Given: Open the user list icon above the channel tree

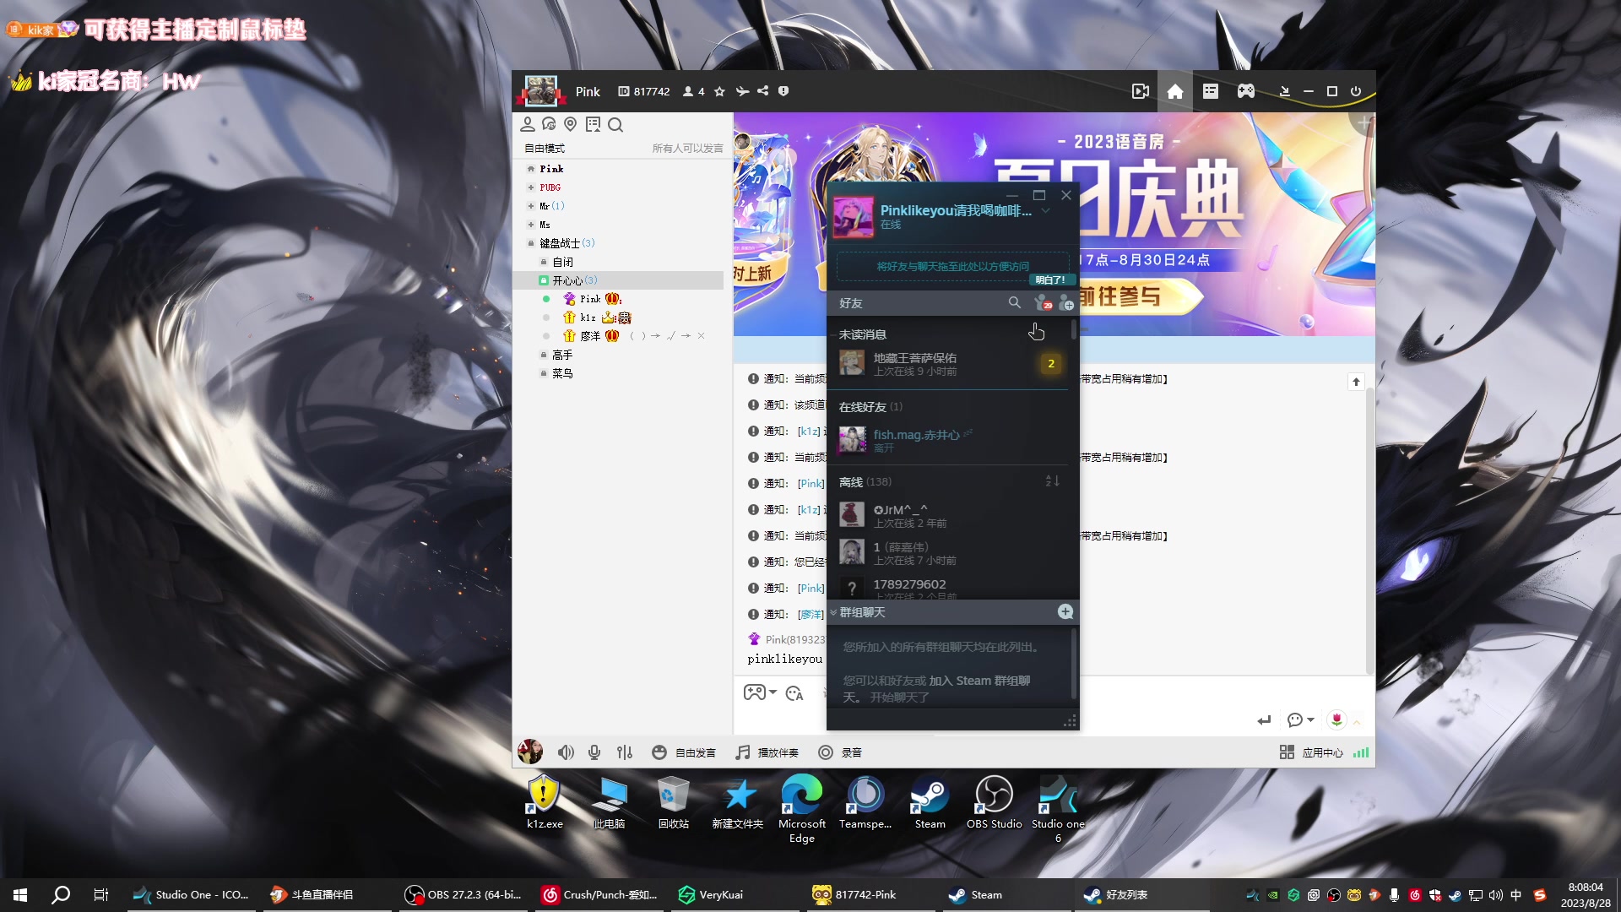Looking at the screenshot, I should coord(528,124).
